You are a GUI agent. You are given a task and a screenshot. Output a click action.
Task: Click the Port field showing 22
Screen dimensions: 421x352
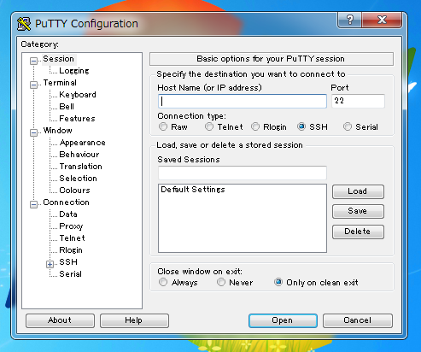(358, 101)
